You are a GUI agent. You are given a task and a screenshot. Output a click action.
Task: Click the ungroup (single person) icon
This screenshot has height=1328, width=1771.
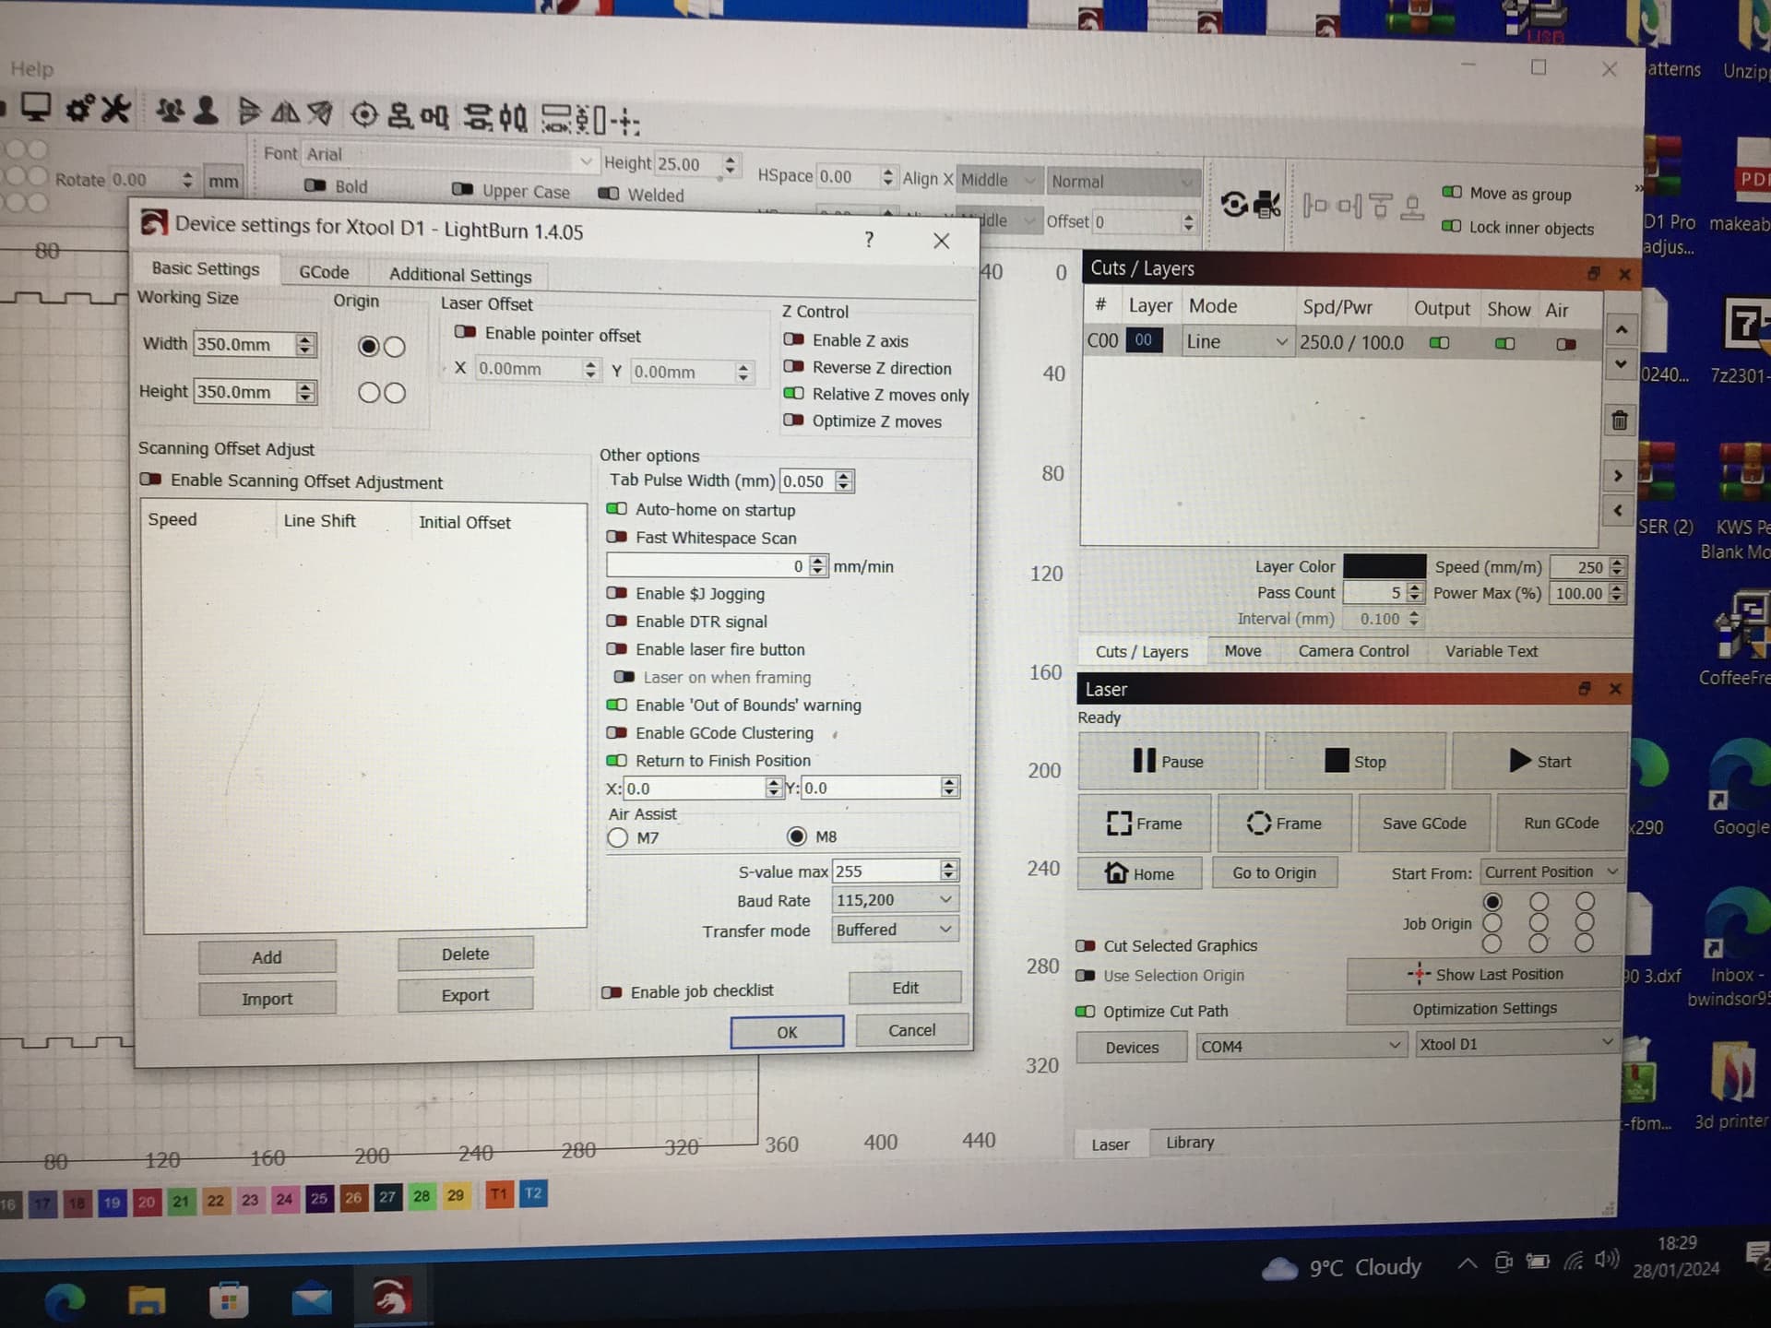[x=207, y=111]
